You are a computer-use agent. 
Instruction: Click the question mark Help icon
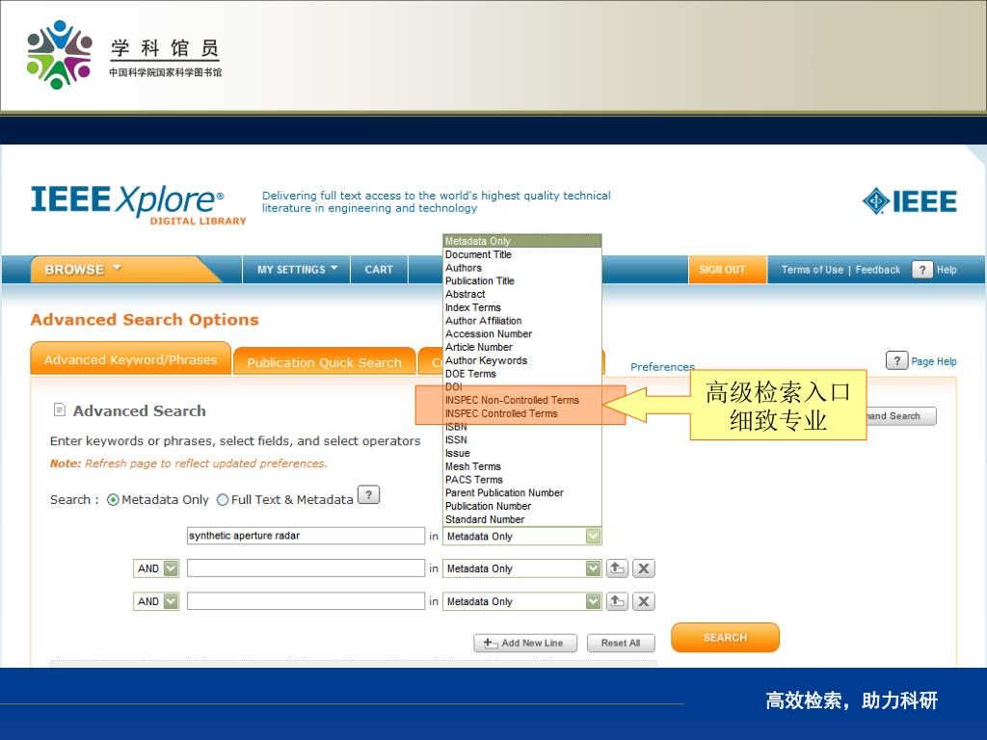922,270
